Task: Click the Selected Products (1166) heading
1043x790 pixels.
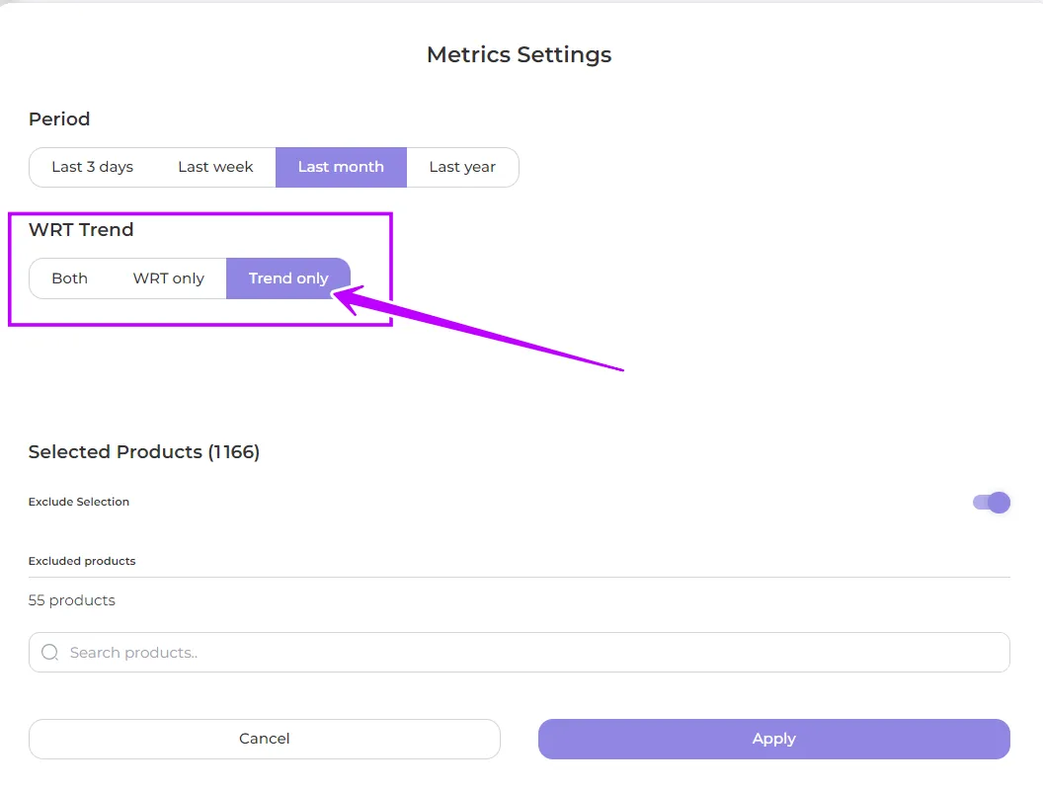Action: pyautogui.click(x=144, y=452)
